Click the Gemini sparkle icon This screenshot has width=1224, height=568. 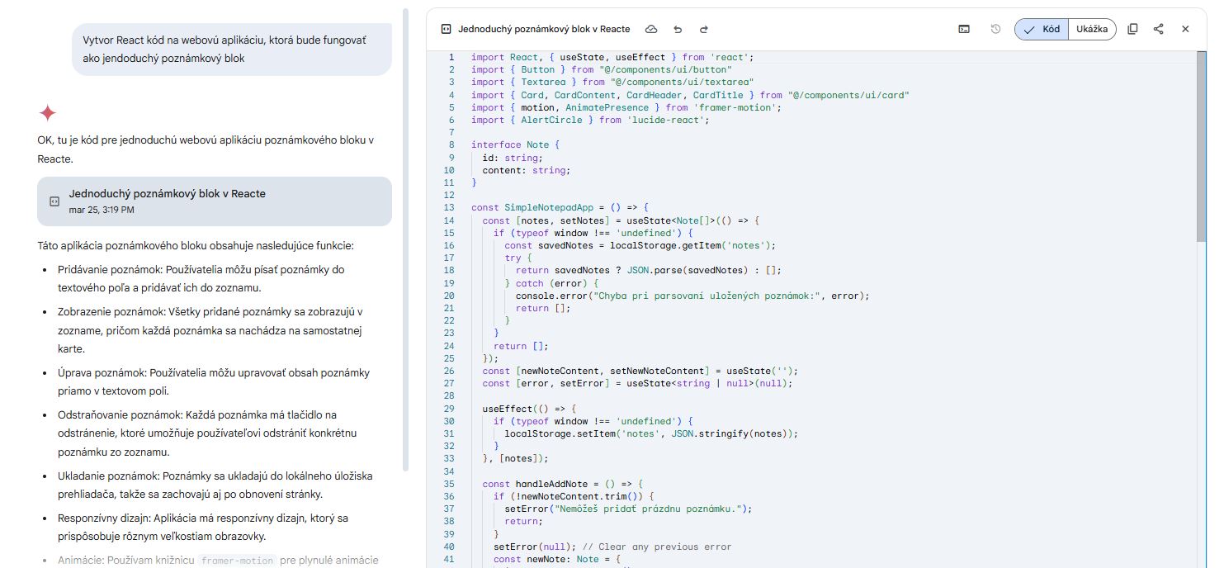tap(48, 113)
